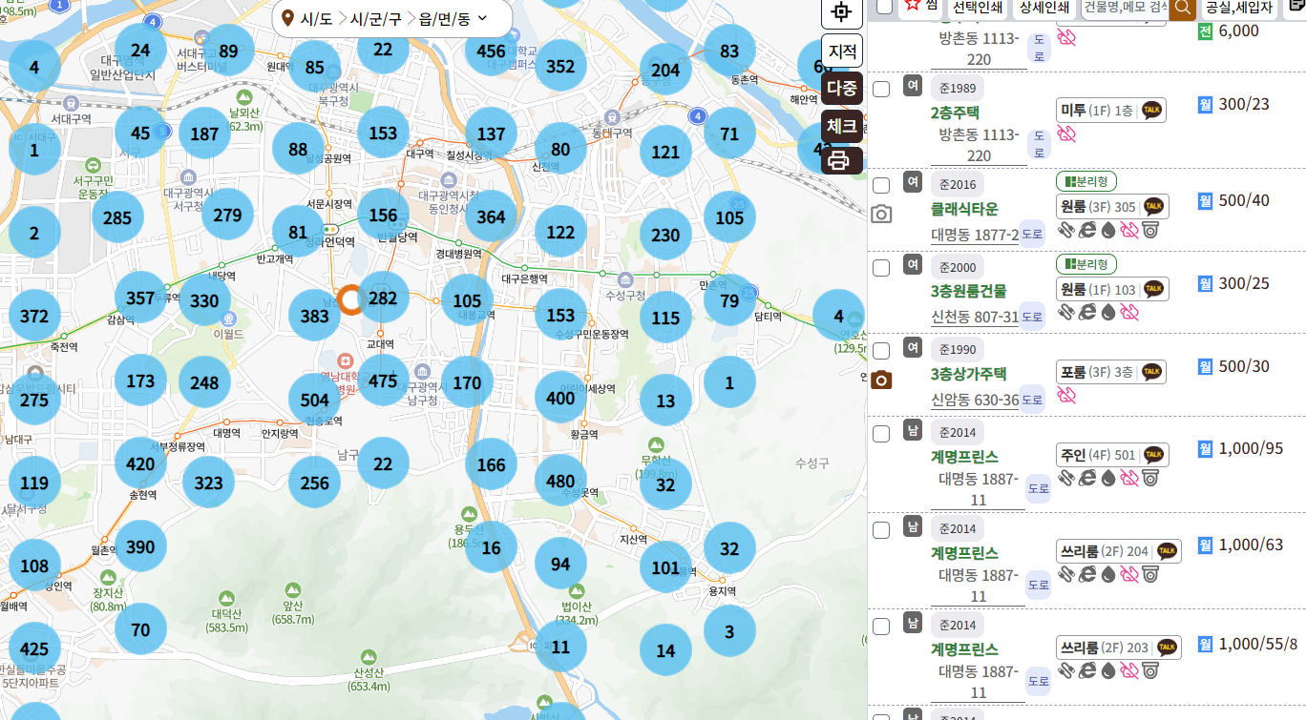Open the 3층원룸건물 building link

tap(969, 291)
